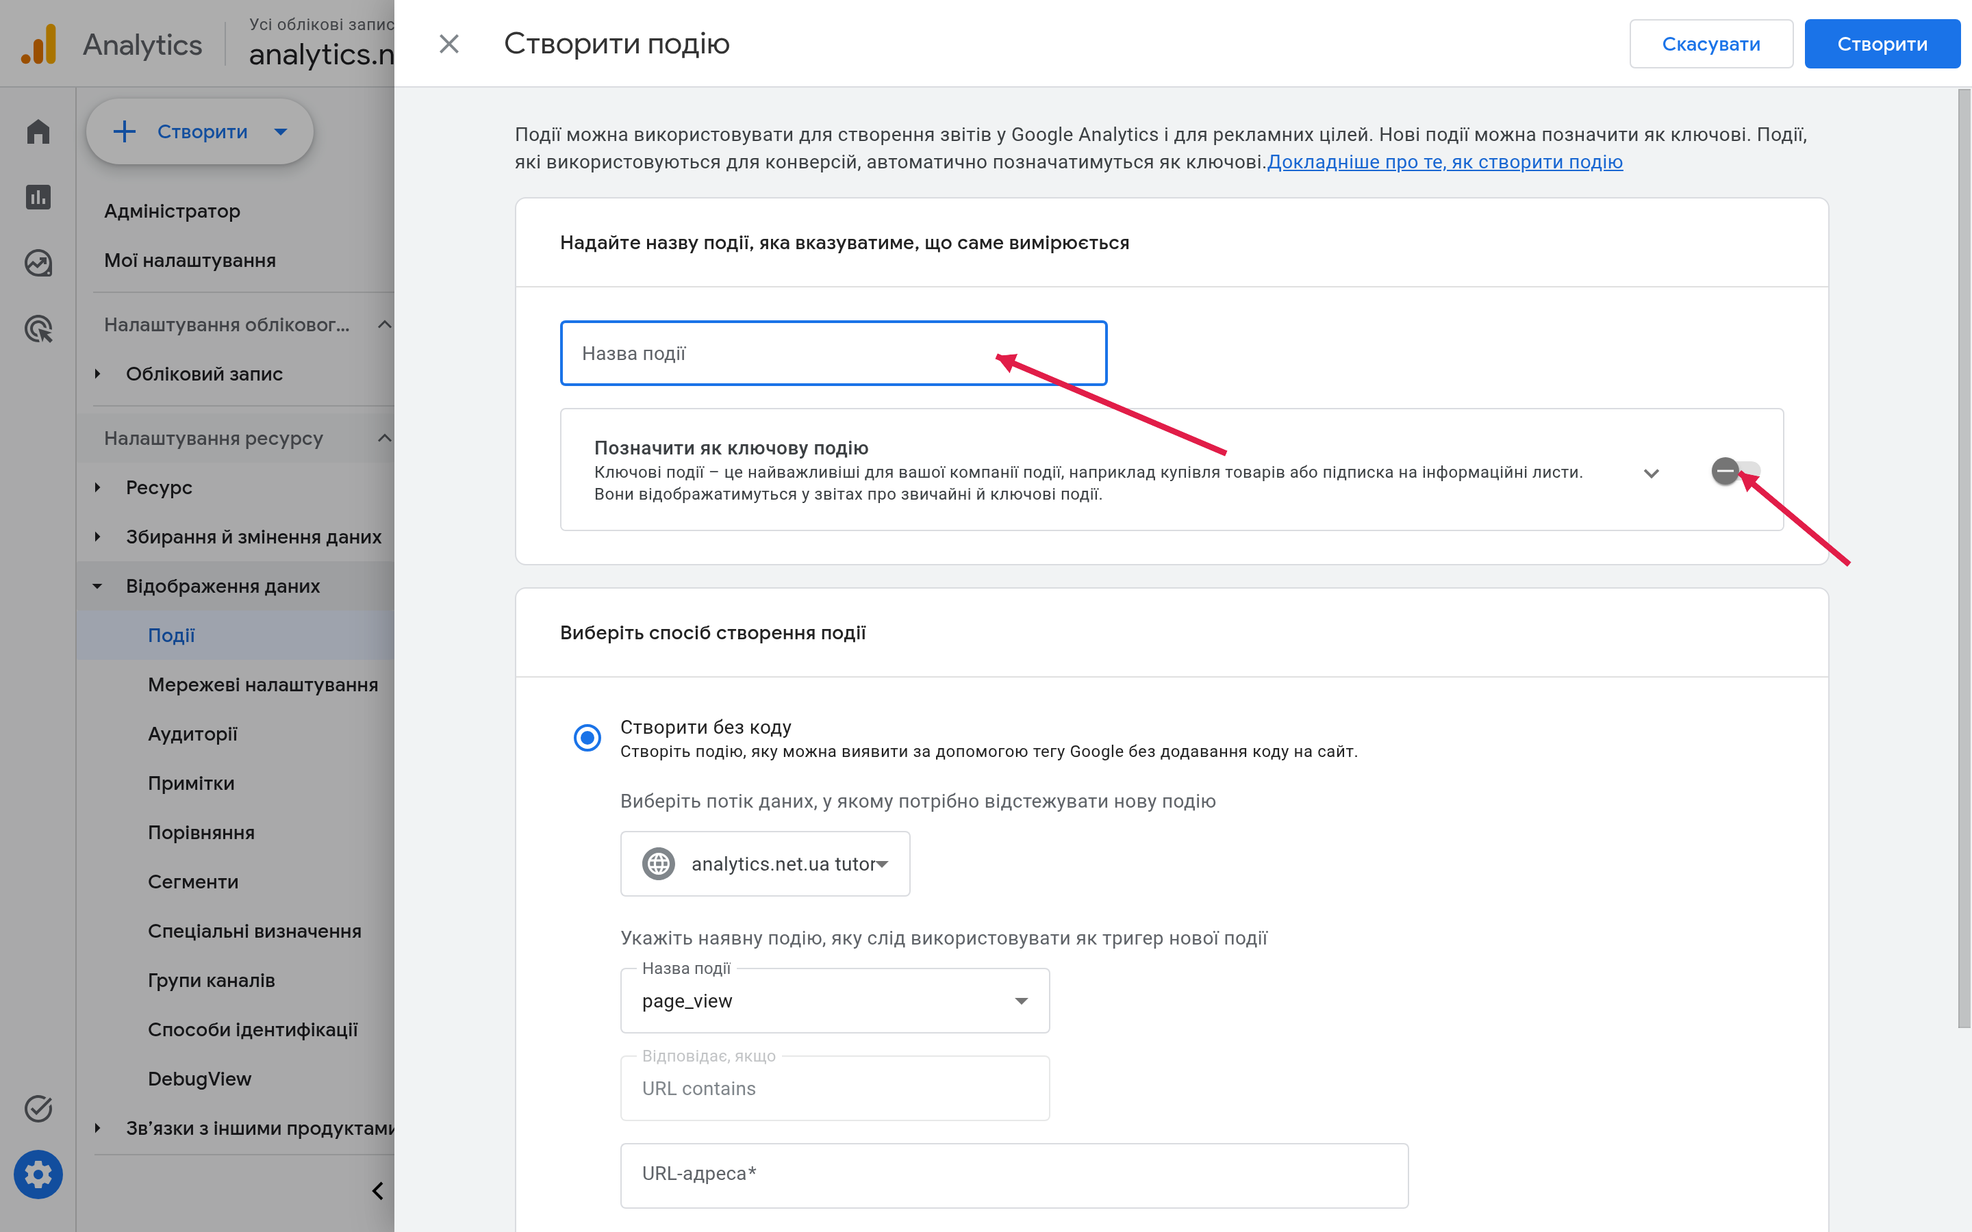Close the Створити подію panel with X
This screenshot has width=1972, height=1232.
pyautogui.click(x=449, y=44)
